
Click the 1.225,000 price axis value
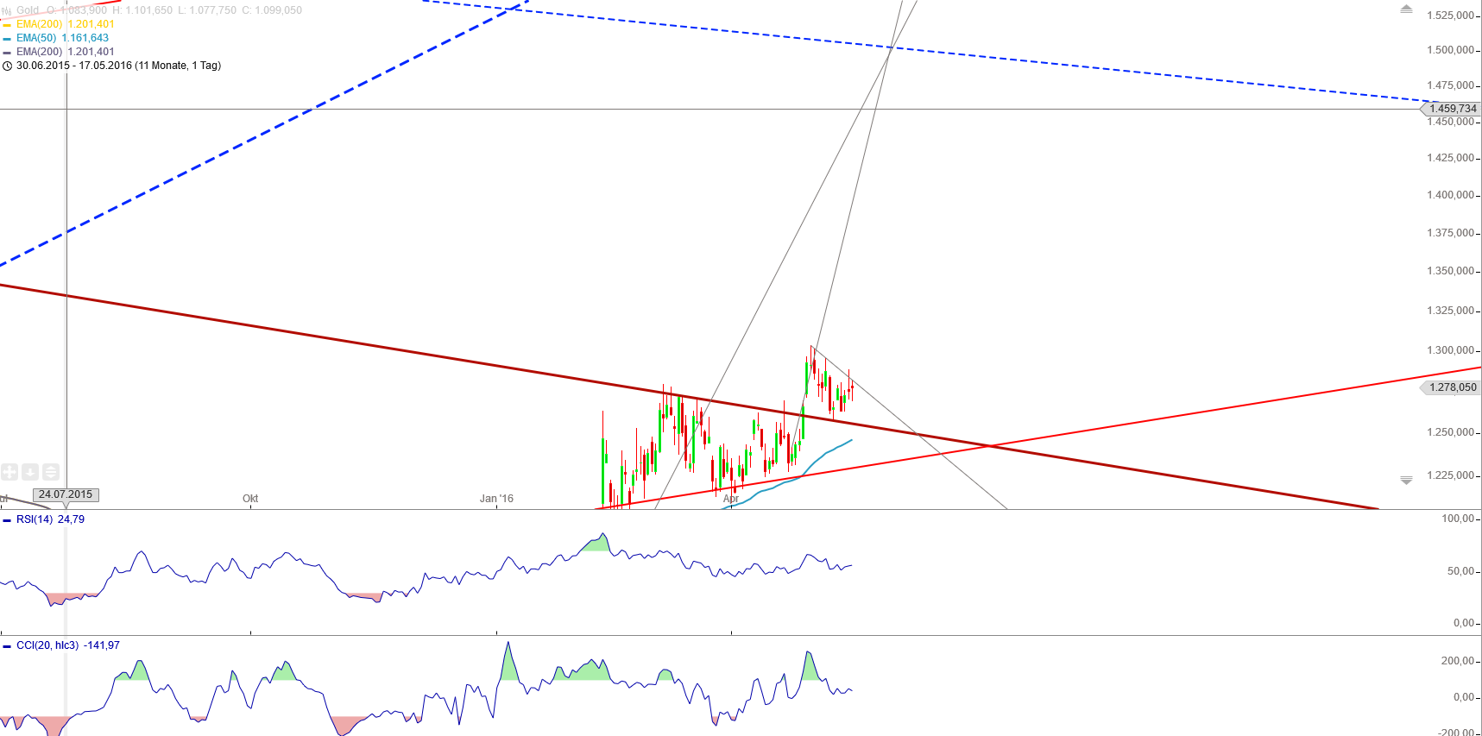[1450, 475]
